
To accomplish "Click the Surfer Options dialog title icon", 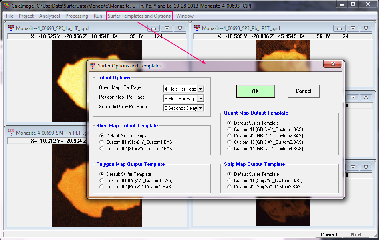I will [93, 65].
